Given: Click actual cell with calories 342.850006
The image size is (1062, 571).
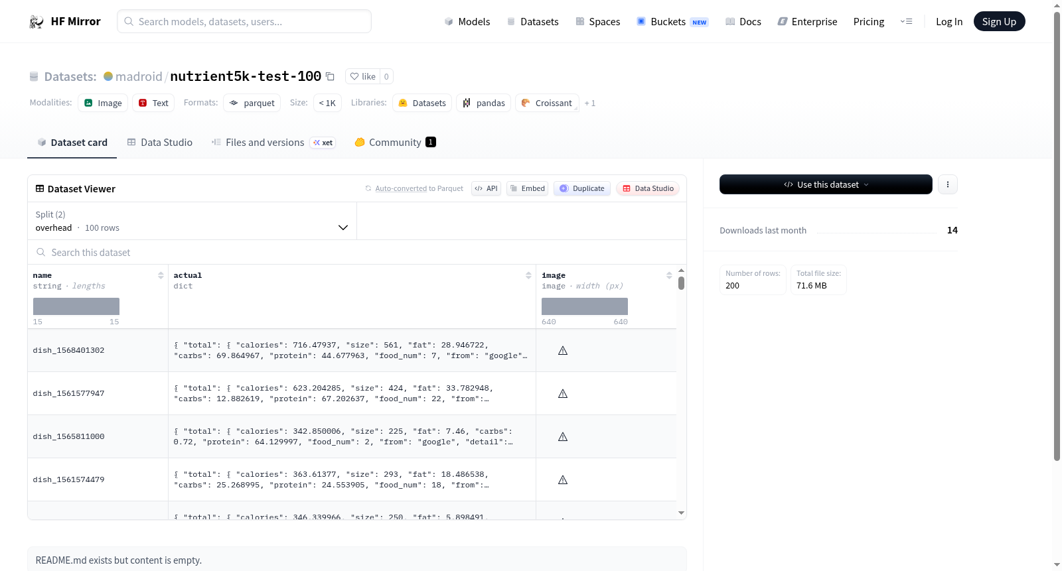Looking at the screenshot, I should tap(352, 436).
